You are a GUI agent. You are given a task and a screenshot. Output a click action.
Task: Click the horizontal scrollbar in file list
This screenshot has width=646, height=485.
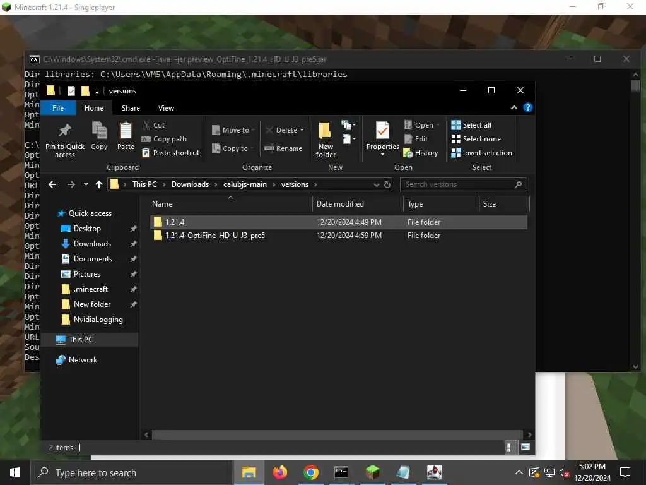[x=338, y=434]
